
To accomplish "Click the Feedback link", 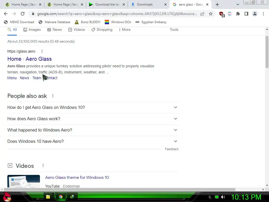I will click(x=172, y=149).
